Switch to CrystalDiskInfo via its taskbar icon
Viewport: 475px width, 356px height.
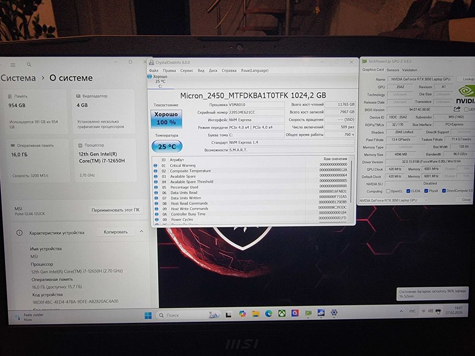click(321, 313)
